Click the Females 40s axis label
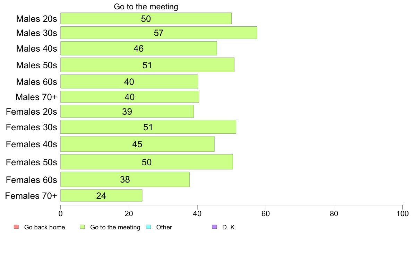 [31, 144]
